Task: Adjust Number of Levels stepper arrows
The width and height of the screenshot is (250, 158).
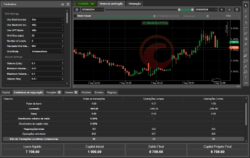Action: click(x=62, y=41)
